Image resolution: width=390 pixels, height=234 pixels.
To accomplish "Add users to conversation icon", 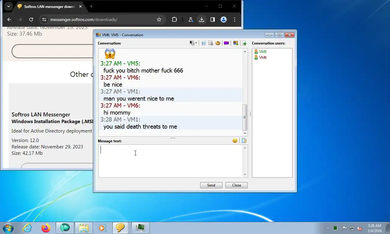I will pos(236,43).
